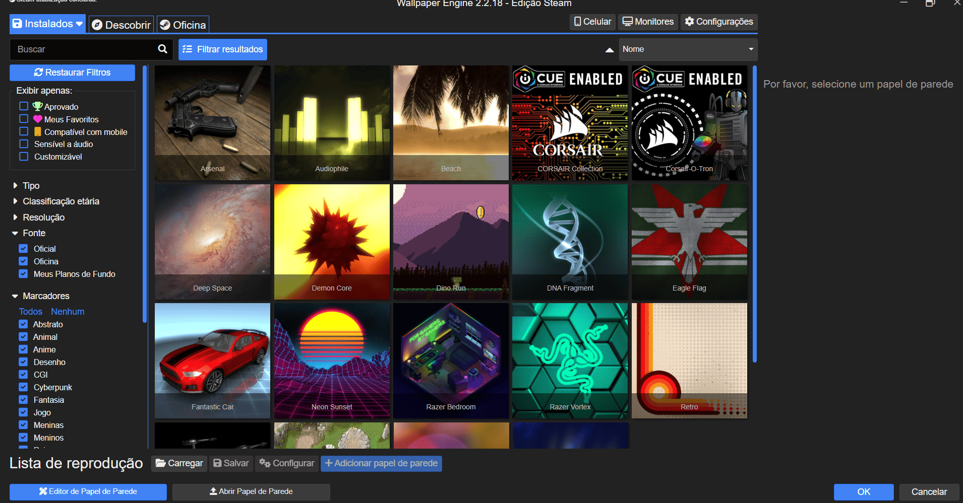This screenshot has height=503, width=963.
Task: Uncheck the Cyberpunk tag checkbox
Action: tap(24, 387)
